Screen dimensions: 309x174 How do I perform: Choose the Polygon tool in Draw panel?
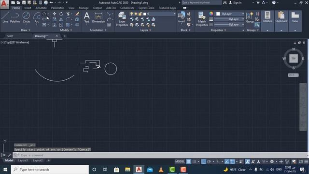44,14
